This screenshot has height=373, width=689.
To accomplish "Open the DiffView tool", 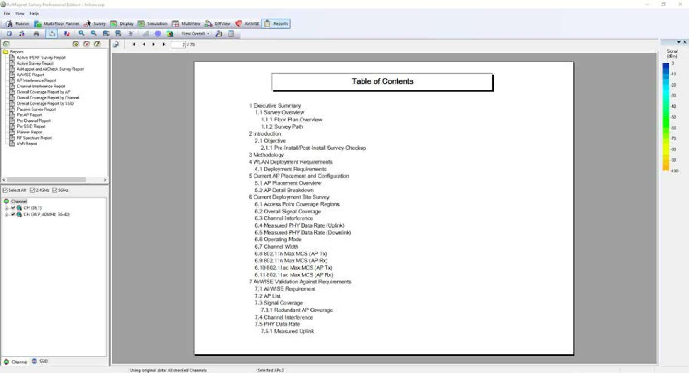I will pos(217,24).
